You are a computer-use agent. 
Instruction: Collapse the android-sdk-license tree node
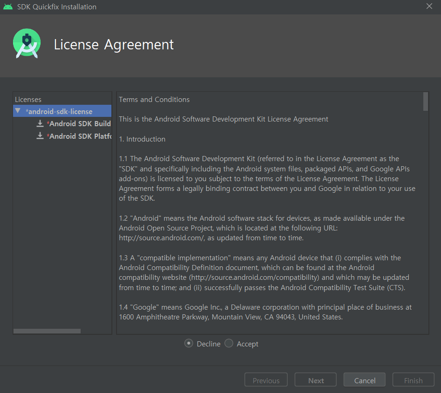18,111
